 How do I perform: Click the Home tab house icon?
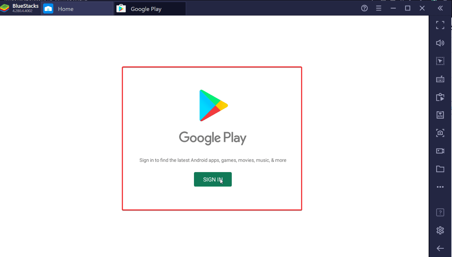tap(48, 9)
